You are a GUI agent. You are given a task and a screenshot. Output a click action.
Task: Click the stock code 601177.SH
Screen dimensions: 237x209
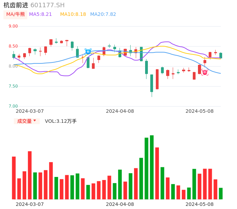click(x=47, y=5)
